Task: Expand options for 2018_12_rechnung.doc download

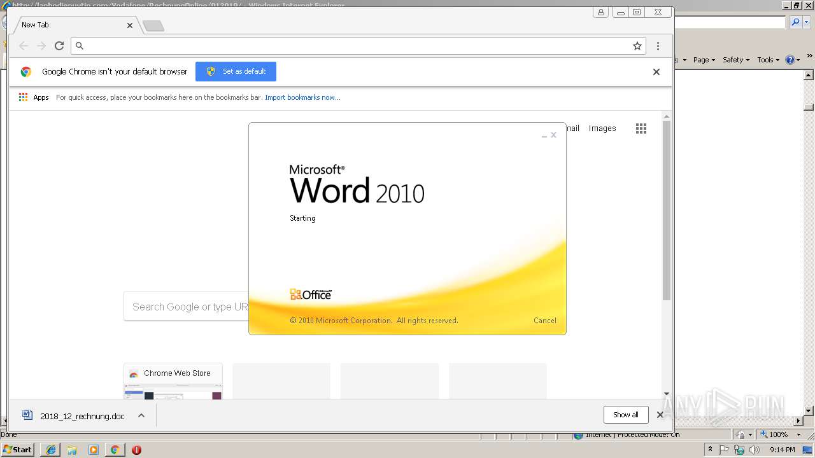Action: click(x=141, y=416)
